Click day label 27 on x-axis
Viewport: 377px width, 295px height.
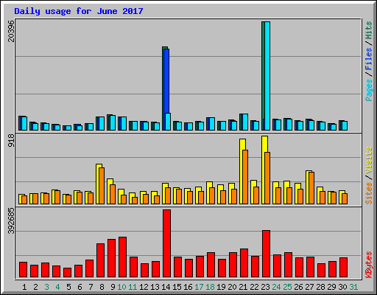pos(309,287)
